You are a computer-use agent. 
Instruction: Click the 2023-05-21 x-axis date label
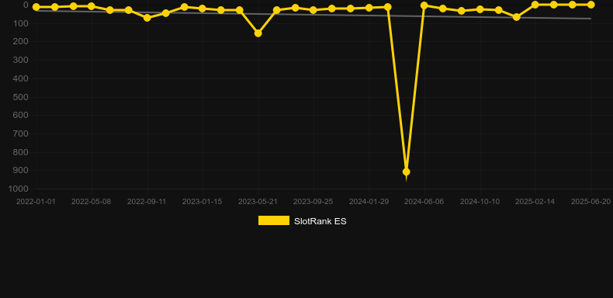[x=258, y=202]
